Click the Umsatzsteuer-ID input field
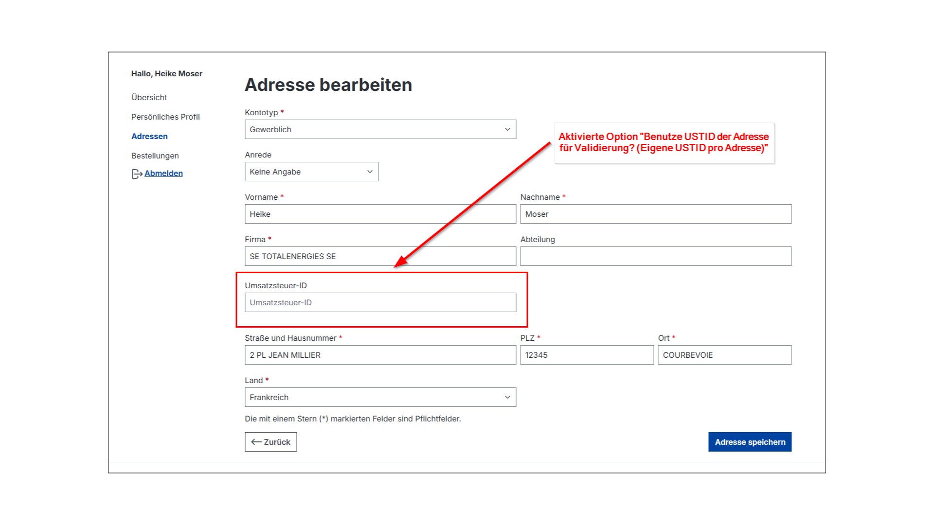 [380, 302]
